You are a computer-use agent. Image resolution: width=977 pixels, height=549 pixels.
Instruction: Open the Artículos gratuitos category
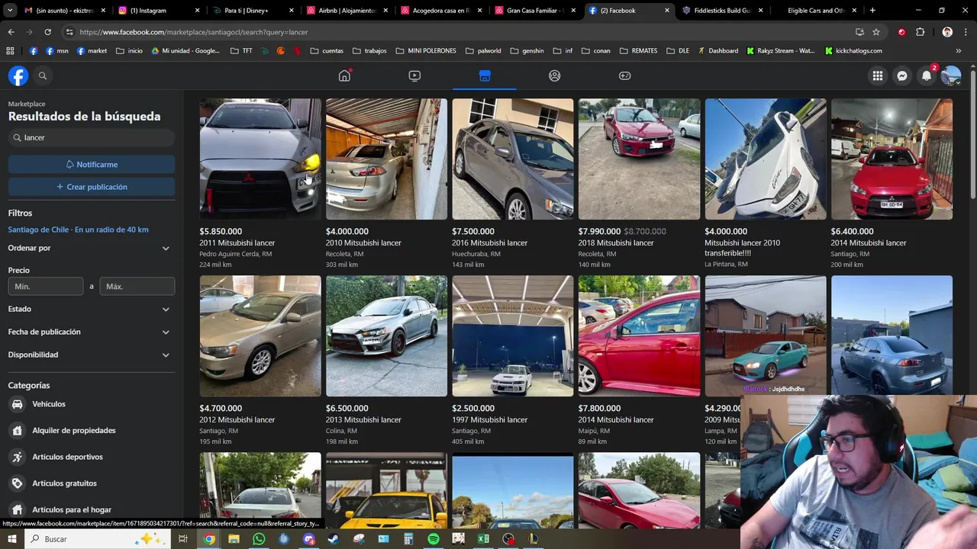91,483
